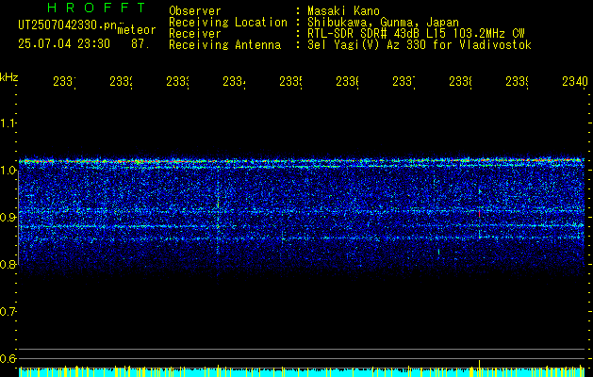Click the 2340 time axis label

[x=575, y=81]
